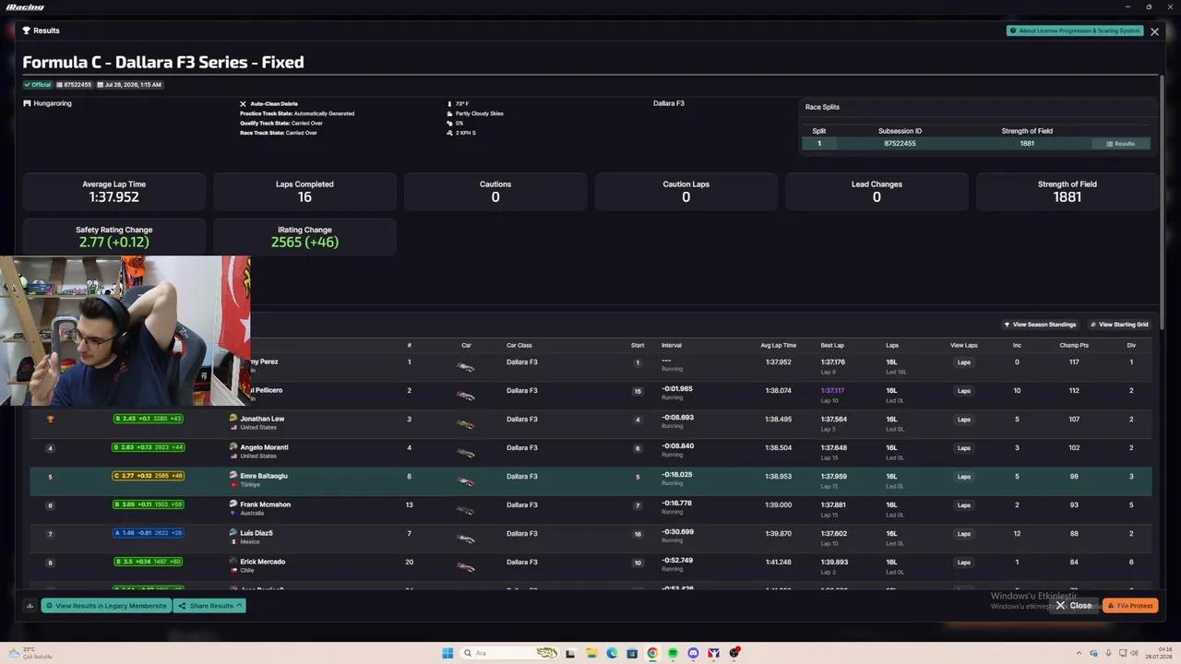Click the File Protest button
This screenshot has width=1181, height=664.
point(1130,606)
